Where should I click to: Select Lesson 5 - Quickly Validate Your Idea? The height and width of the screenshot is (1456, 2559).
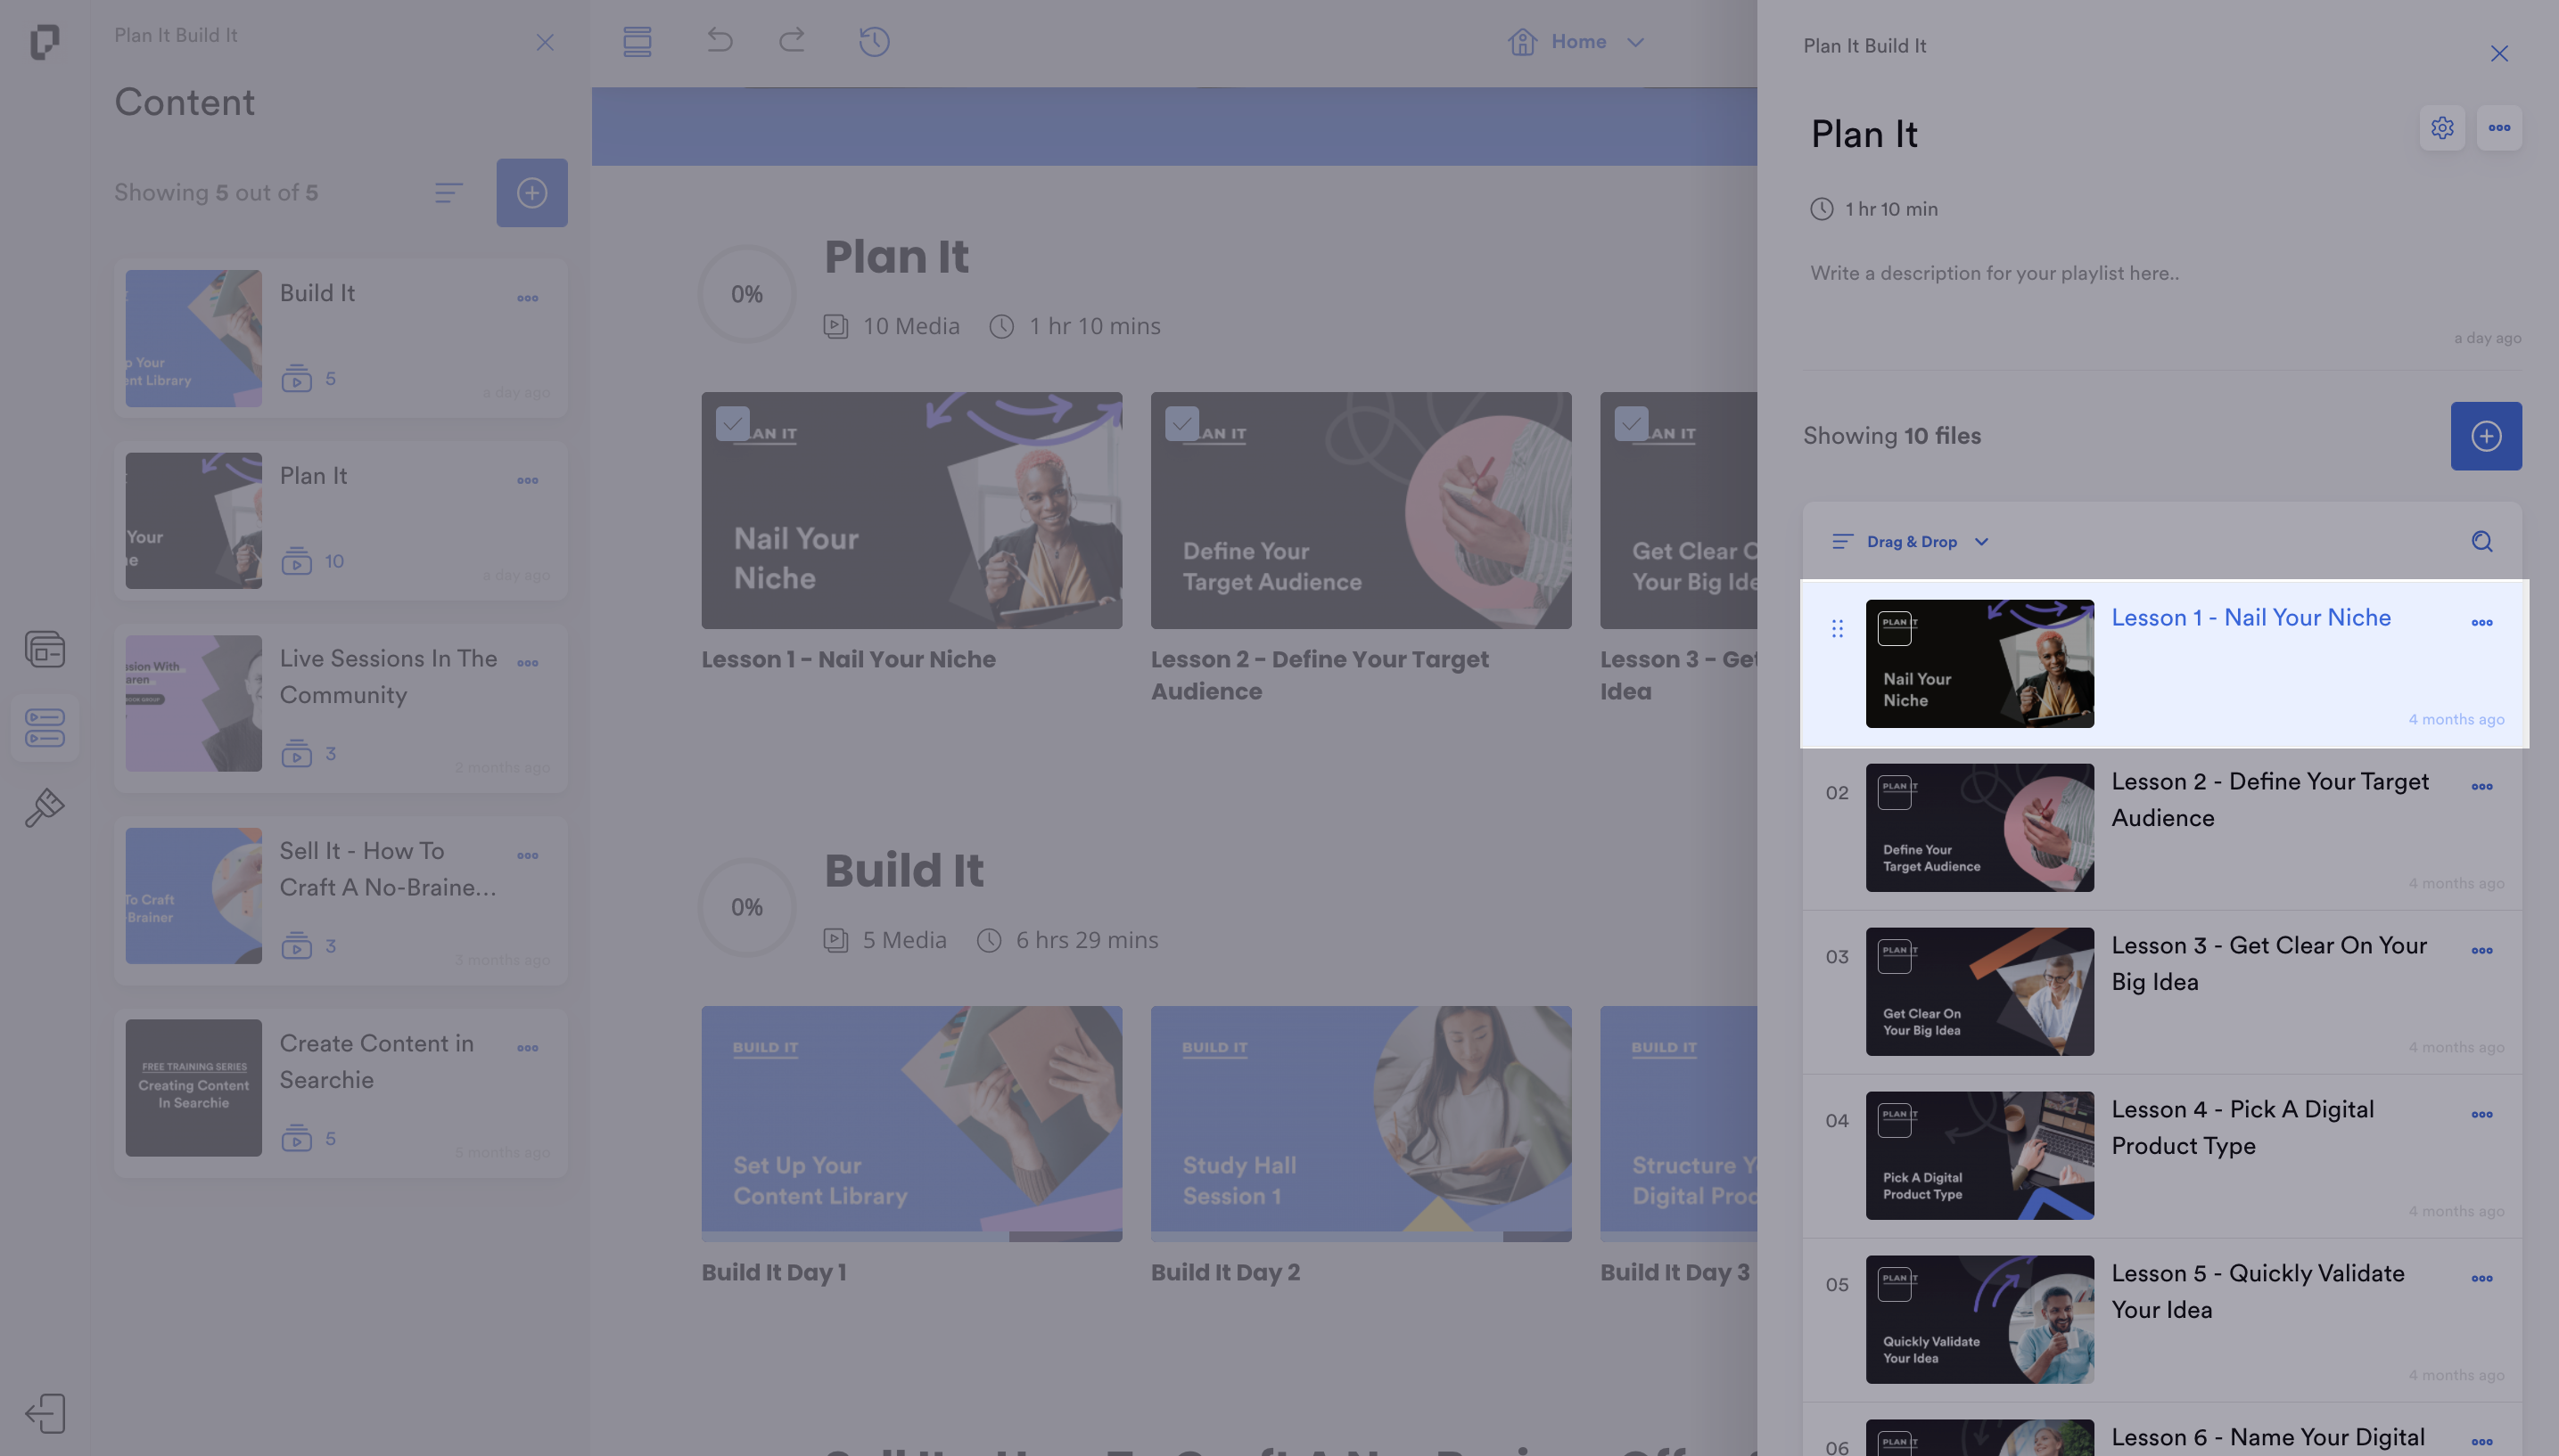2162,1320
